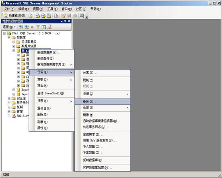Click the Refresh icon in Object Explorer toolbar
The image size is (222, 178).
[x=43, y=27]
